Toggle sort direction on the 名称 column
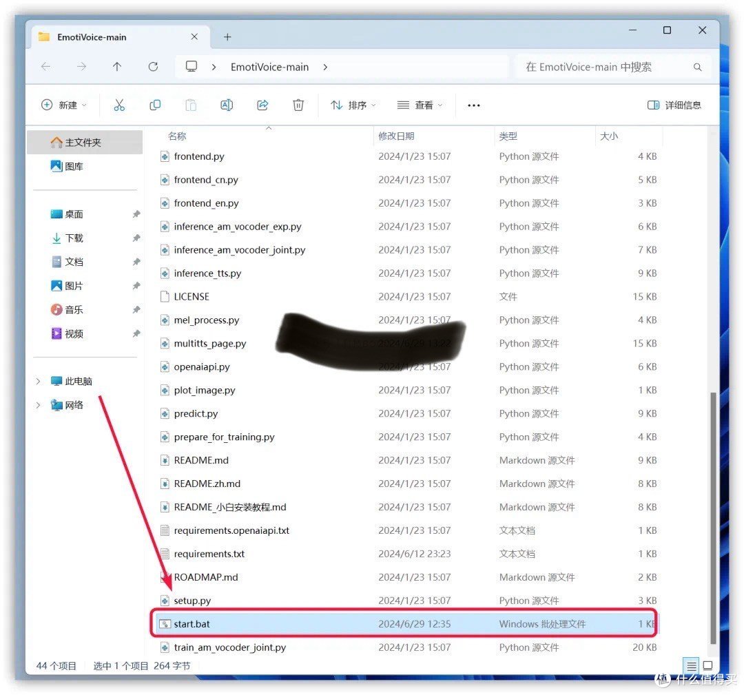This screenshot has width=744, height=695. pos(177,136)
